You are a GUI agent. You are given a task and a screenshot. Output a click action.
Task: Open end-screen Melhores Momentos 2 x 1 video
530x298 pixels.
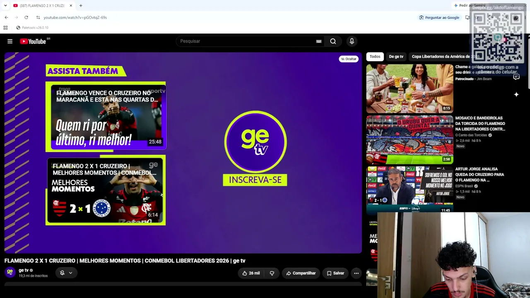click(x=106, y=190)
